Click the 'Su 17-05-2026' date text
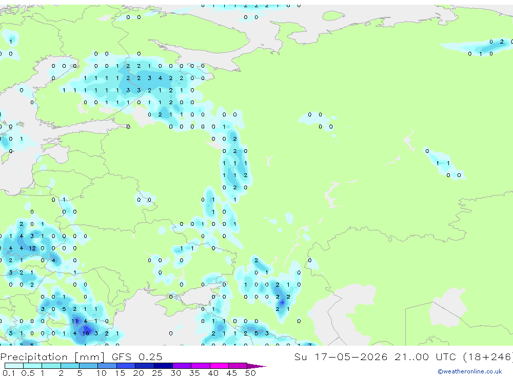The height and width of the screenshot is (376, 513). tap(341, 357)
